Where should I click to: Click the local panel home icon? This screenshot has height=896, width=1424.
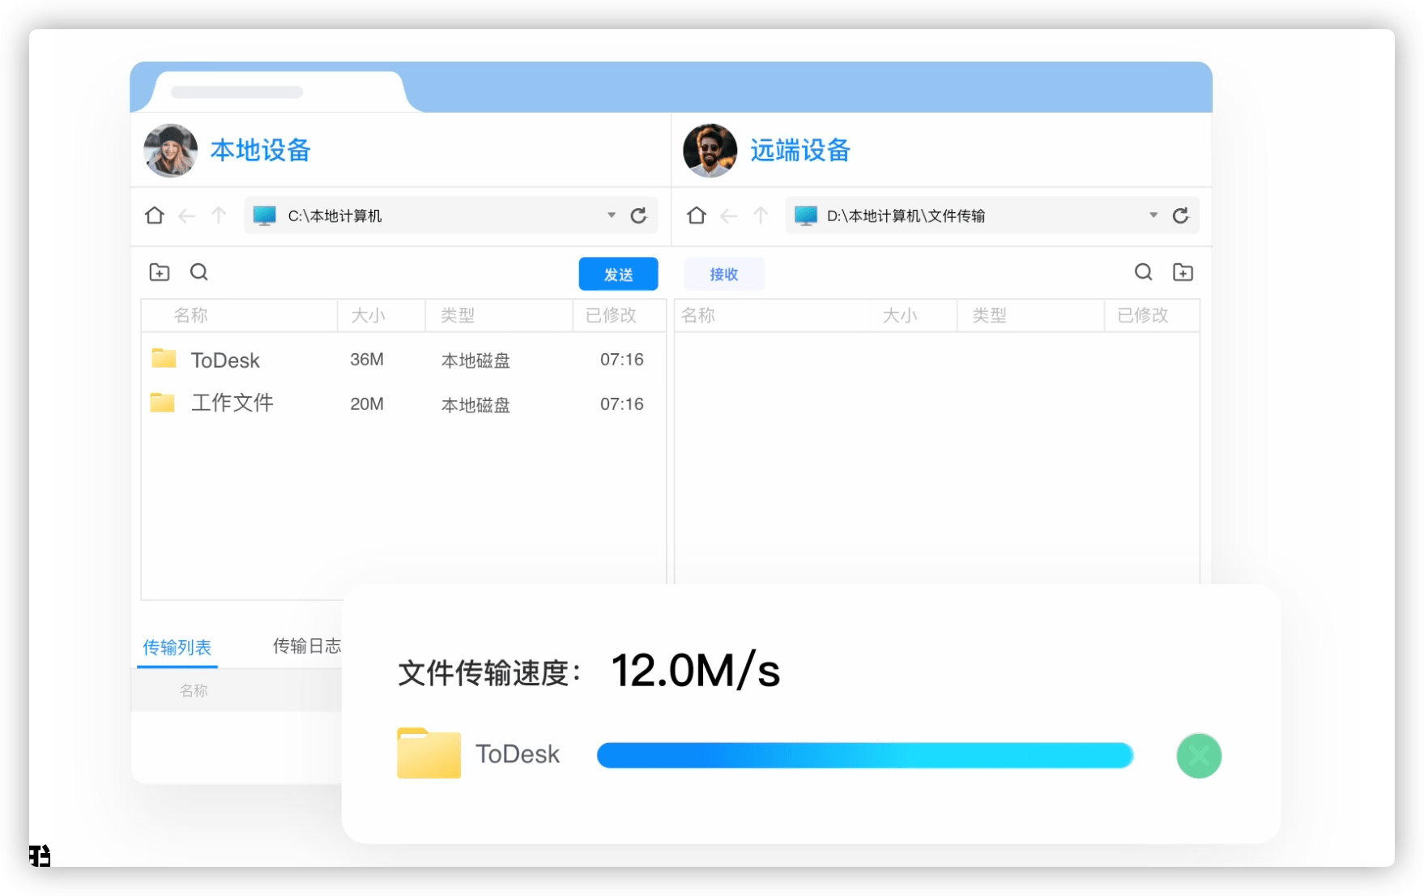pos(154,215)
